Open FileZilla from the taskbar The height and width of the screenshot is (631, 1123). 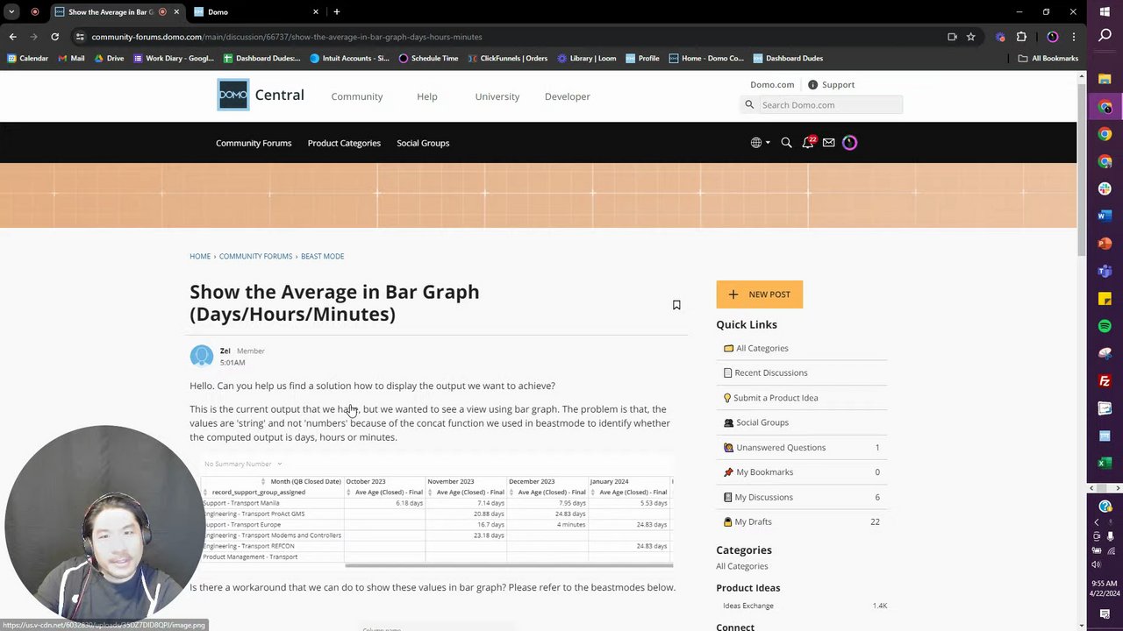click(1105, 381)
